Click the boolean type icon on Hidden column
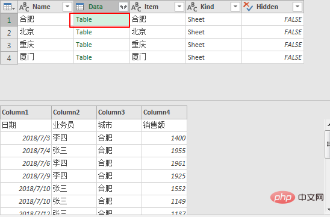 248,7
